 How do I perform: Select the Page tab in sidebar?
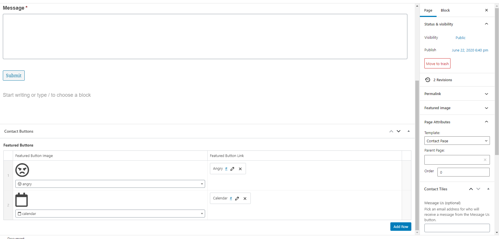pyautogui.click(x=428, y=10)
